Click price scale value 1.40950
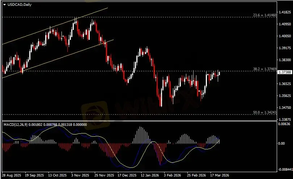 click(x=285, y=24)
